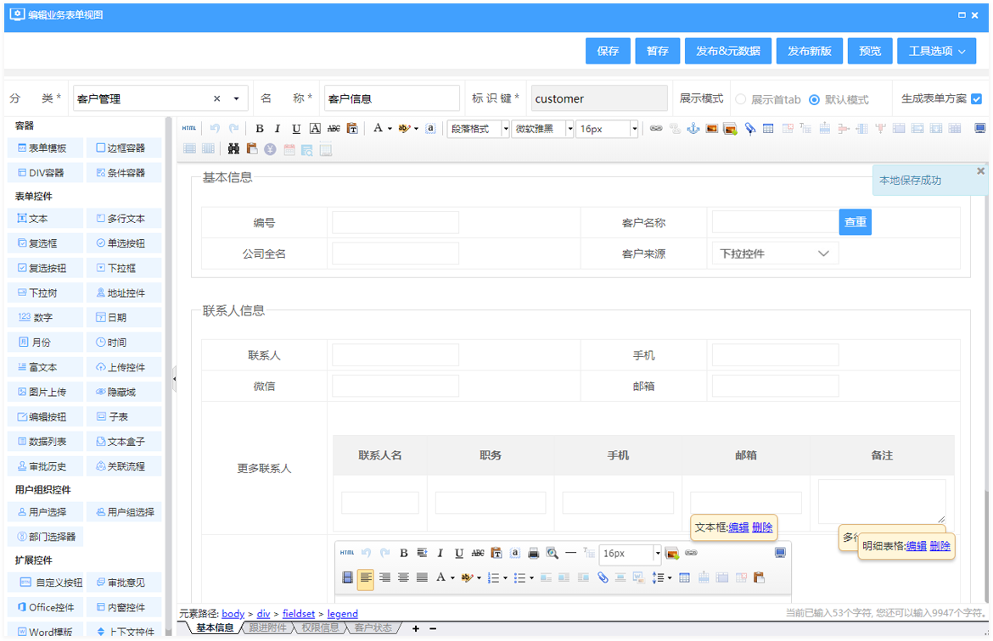Click the anchor icon in editor toolbar
993x641 pixels.
click(693, 129)
